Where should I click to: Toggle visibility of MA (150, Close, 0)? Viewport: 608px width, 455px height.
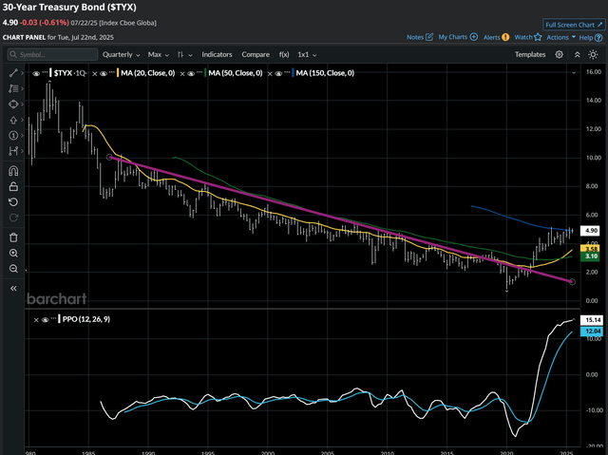click(278, 73)
